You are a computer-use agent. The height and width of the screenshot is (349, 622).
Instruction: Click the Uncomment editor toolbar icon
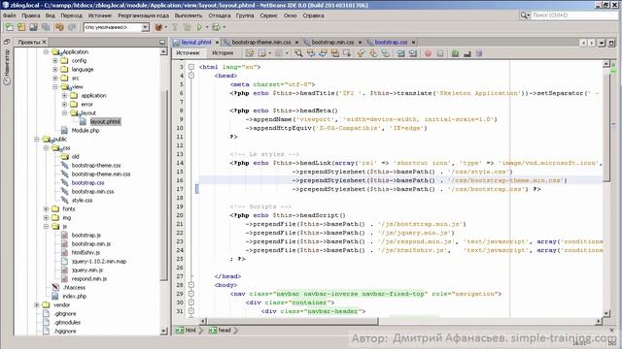(467, 53)
